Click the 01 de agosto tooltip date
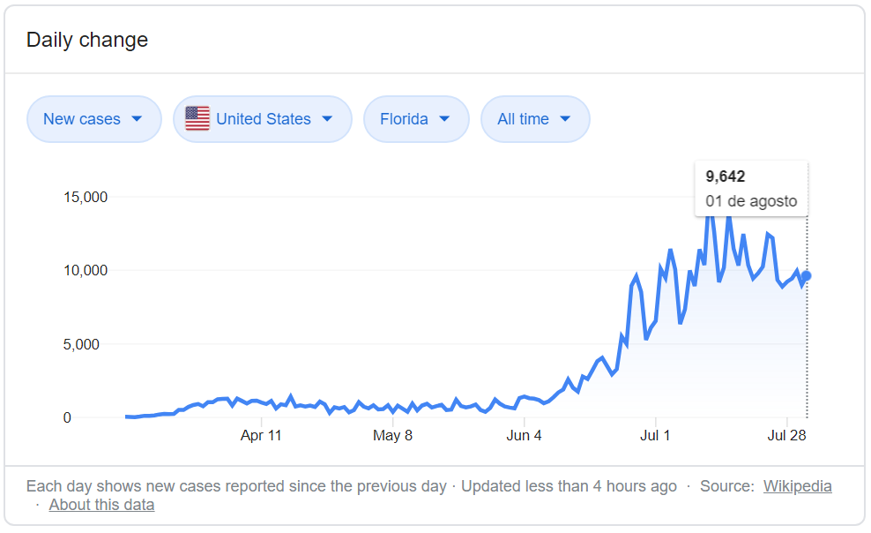 [x=751, y=201]
